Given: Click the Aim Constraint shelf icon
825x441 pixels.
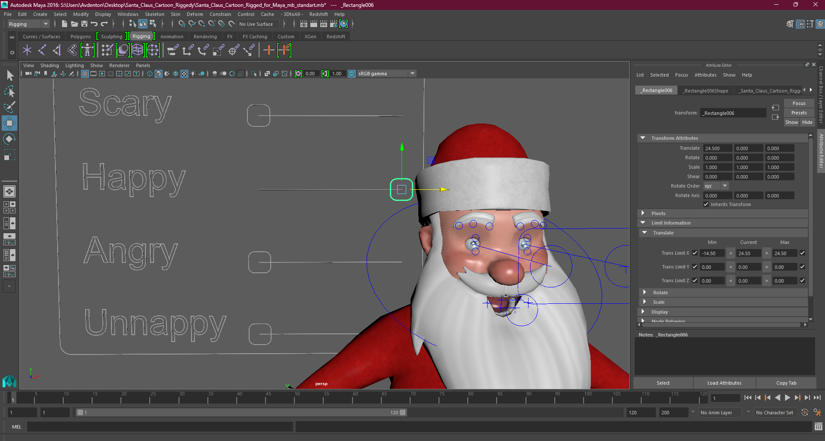Looking at the screenshot, I should [x=233, y=50].
